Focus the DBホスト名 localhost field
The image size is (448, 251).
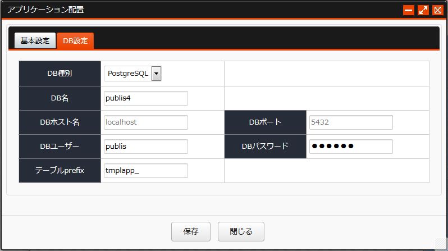pos(146,122)
